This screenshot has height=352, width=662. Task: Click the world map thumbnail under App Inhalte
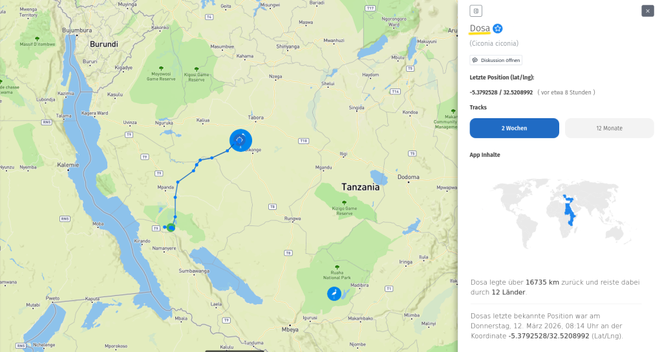click(x=562, y=213)
